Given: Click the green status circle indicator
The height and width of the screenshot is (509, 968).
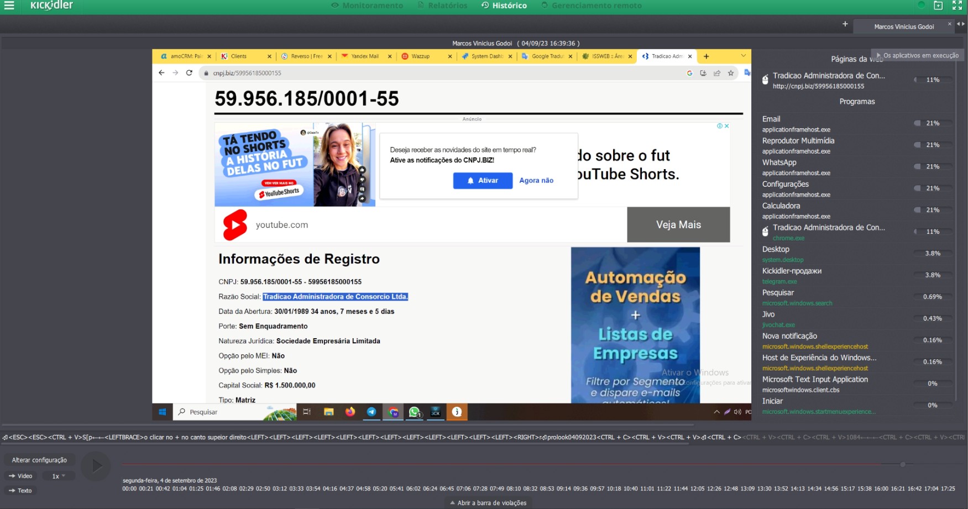Looking at the screenshot, I should click(921, 5).
